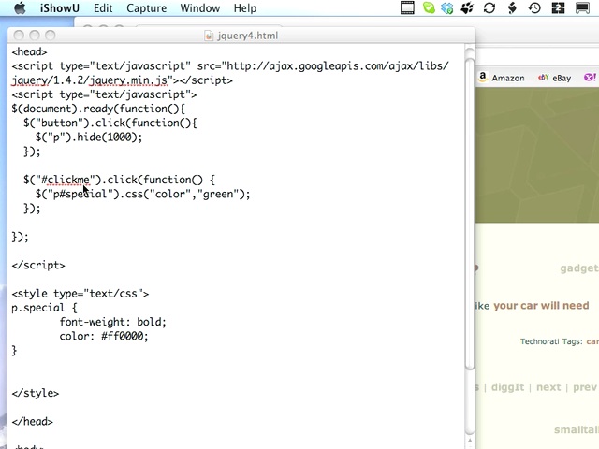Click the <head> tag line
599x449 pixels.
click(x=29, y=51)
